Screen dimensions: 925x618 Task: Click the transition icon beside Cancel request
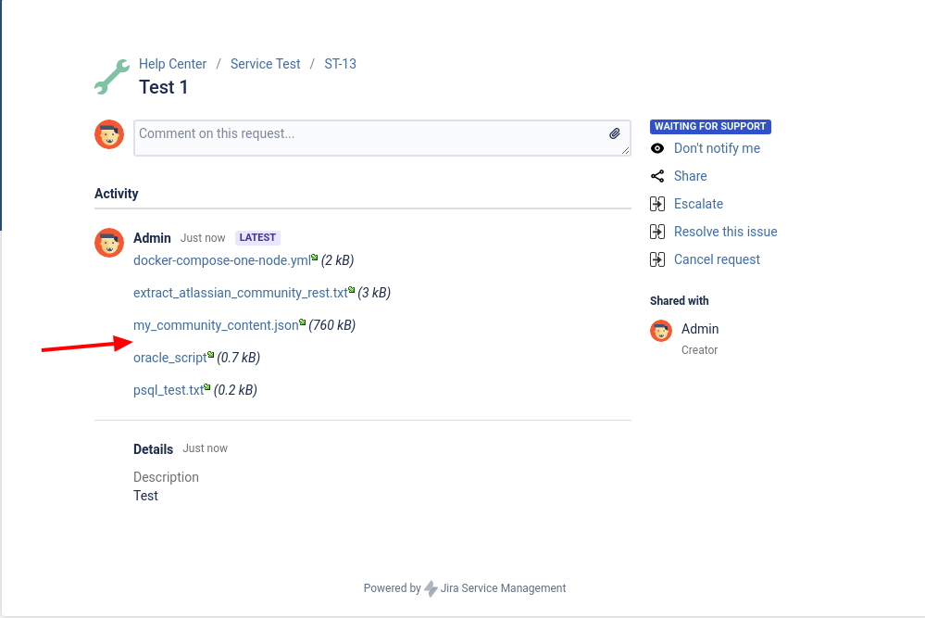click(657, 259)
